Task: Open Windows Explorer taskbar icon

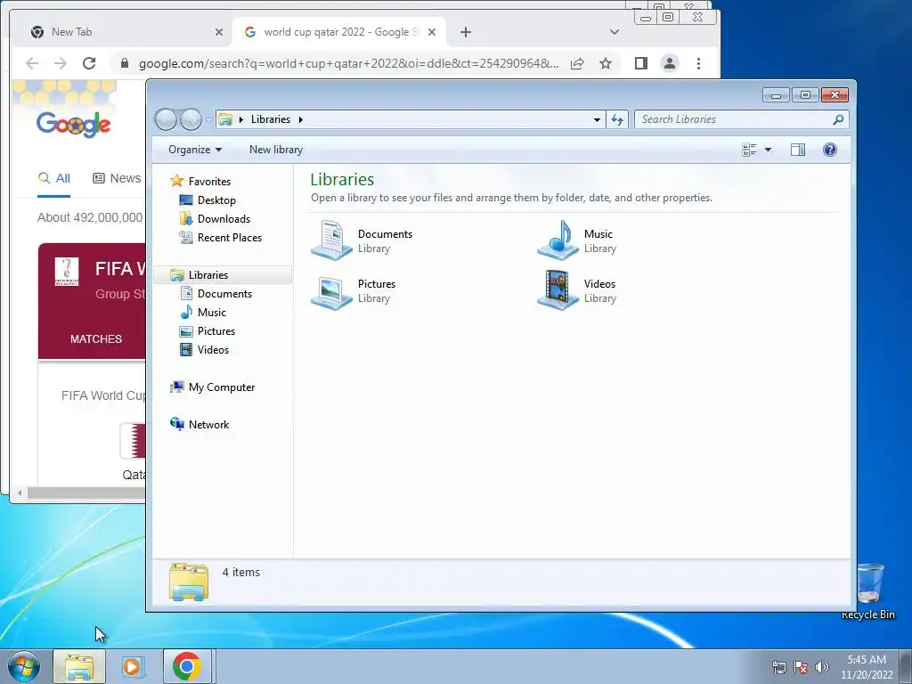Action: click(79, 666)
